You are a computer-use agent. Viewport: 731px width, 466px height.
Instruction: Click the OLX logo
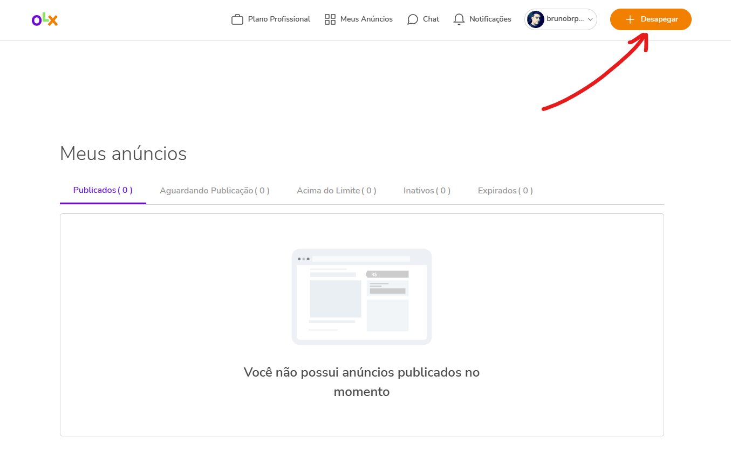45,20
